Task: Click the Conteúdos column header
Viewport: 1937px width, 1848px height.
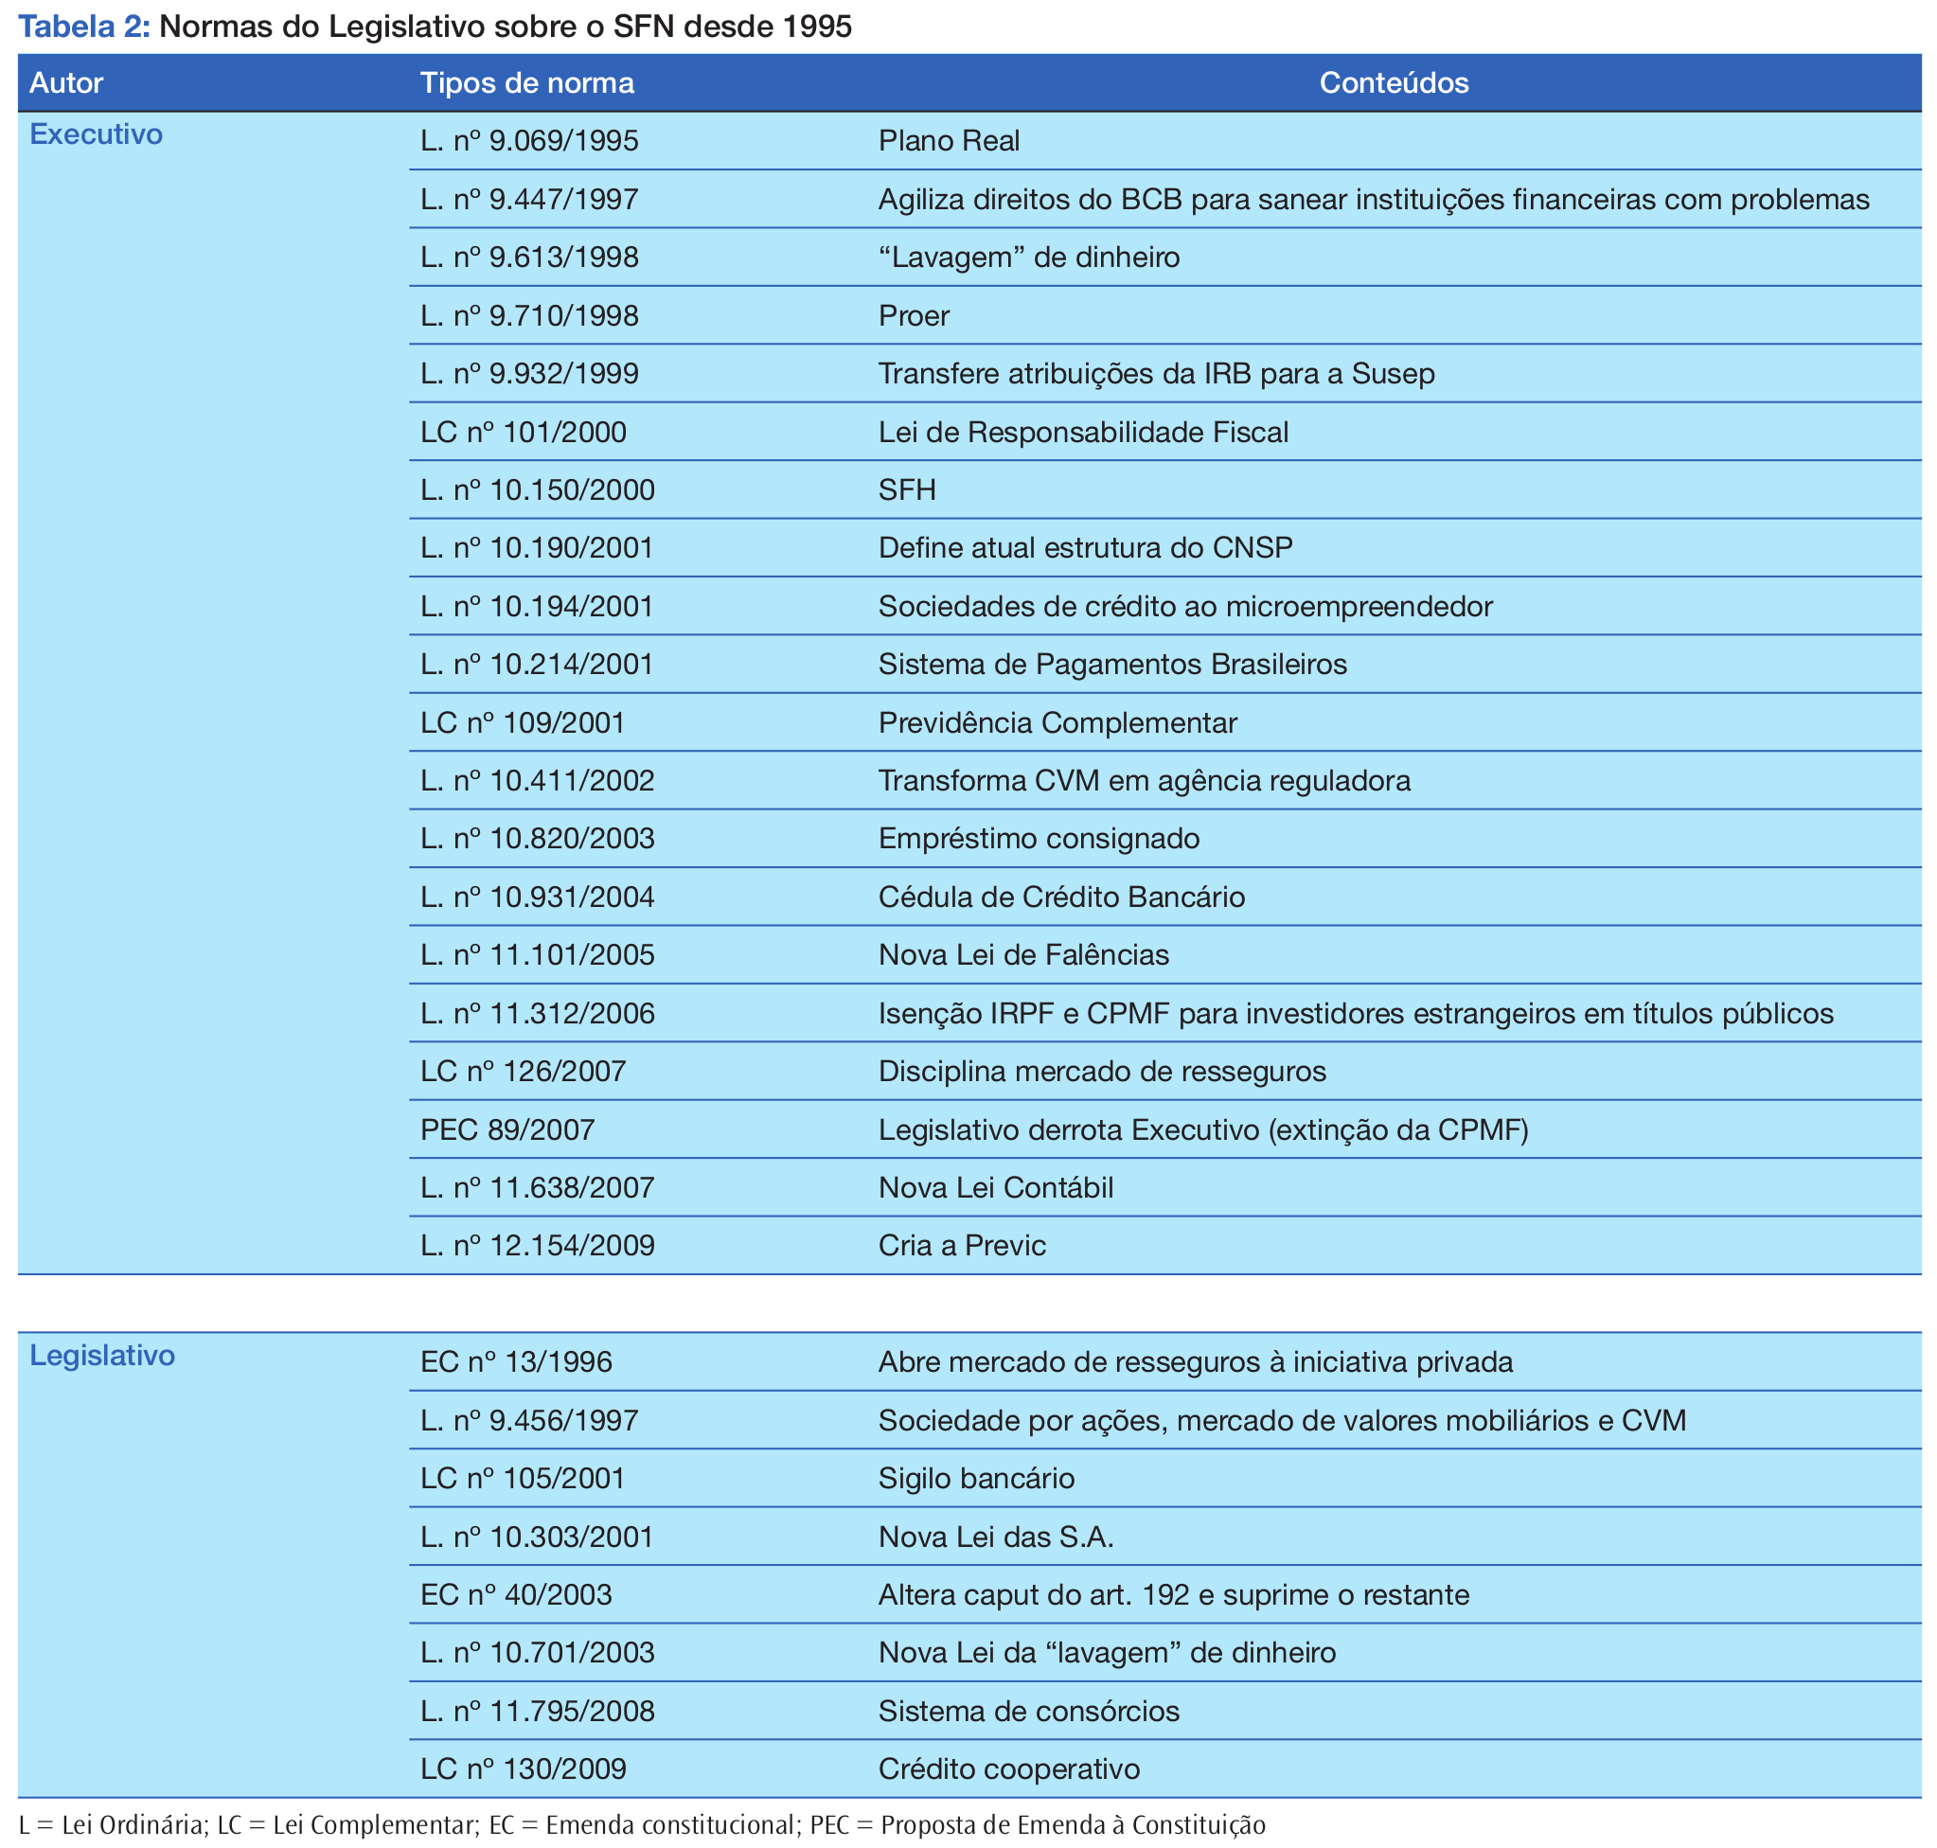Action: click(1394, 82)
